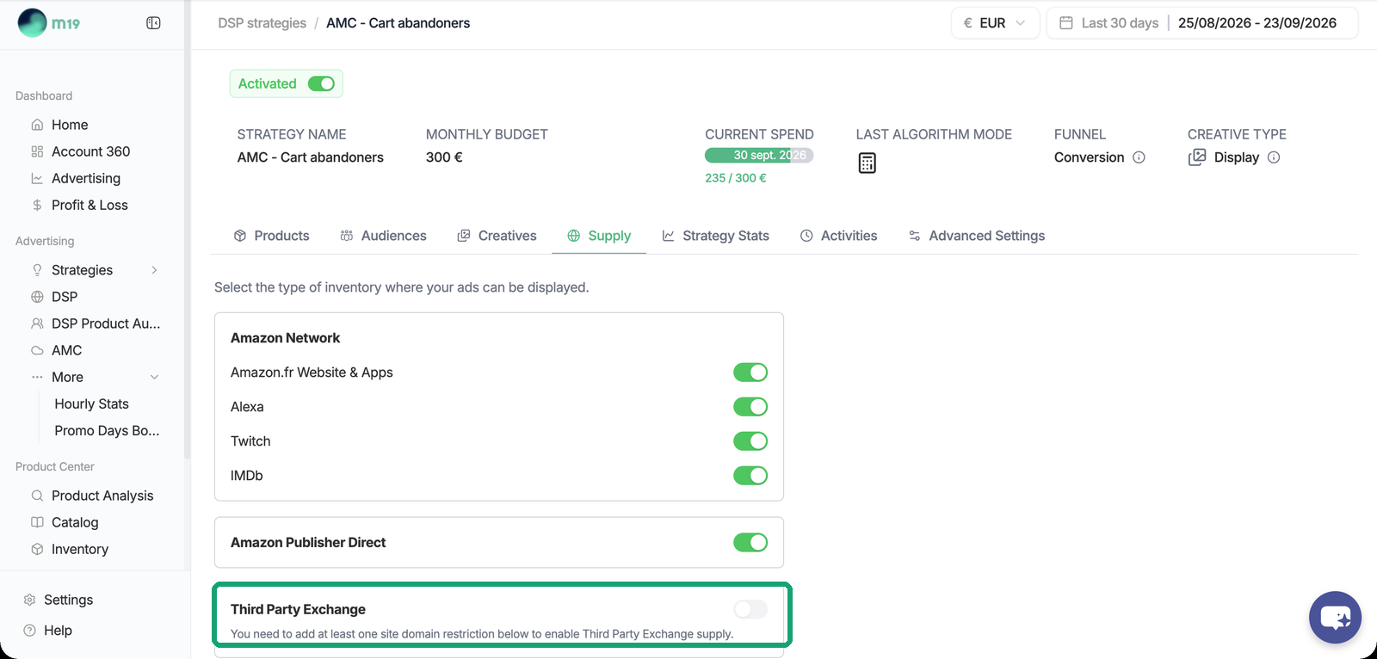Click the Catalog book icon
Viewport: 1377px width, 659px height.
pyautogui.click(x=37, y=522)
